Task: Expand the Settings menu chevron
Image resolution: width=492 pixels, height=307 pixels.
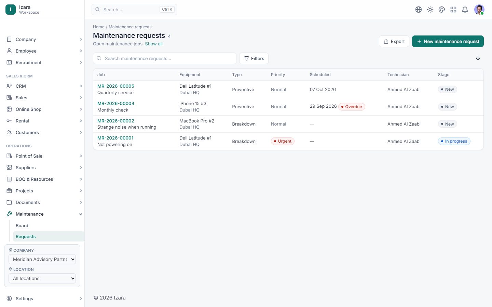Action: 81,298
